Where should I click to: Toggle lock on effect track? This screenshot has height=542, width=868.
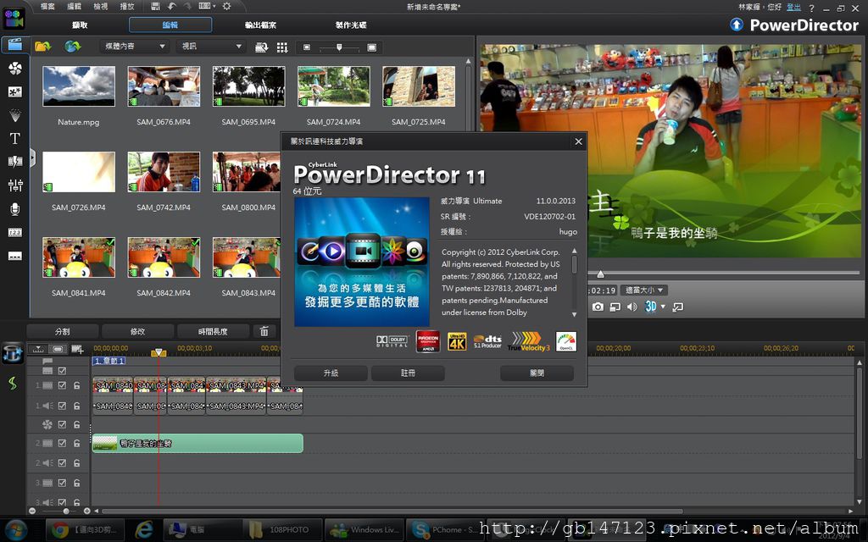tap(77, 424)
